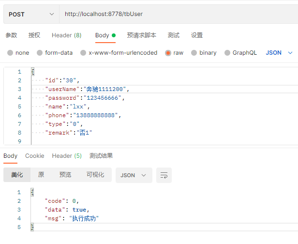298x244 pixels.
Task: Select the form-data radio button
Action: click(x=40, y=53)
